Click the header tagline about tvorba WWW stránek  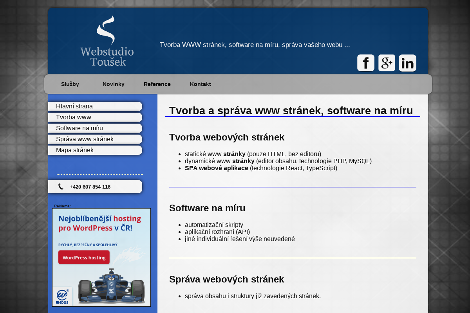pos(255,45)
